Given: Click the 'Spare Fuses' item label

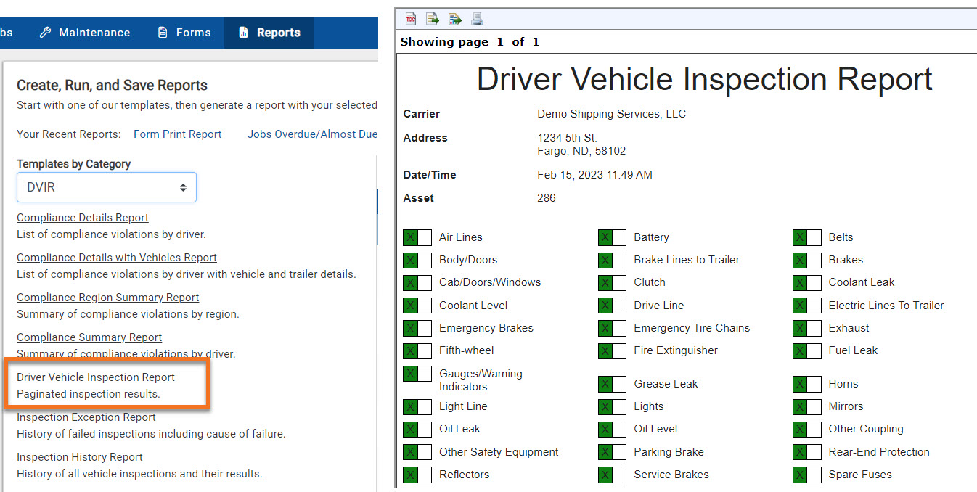Looking at the screenshot, I should tap(860, 475).
